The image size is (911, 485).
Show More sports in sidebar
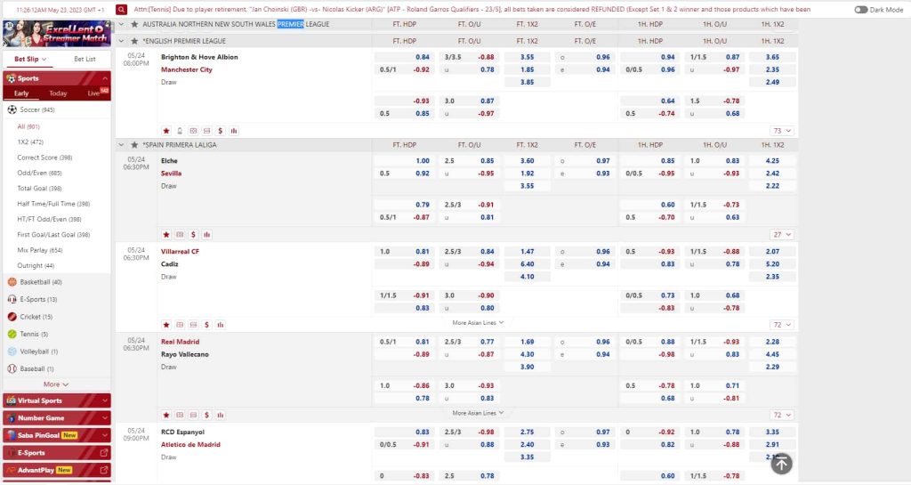(x=56, y=384)
